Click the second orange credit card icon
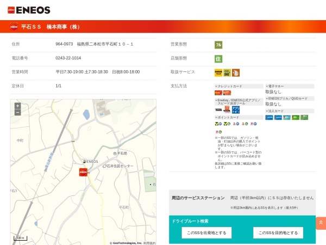Screen dimensions: 326x245 click(x=227, y=93)
